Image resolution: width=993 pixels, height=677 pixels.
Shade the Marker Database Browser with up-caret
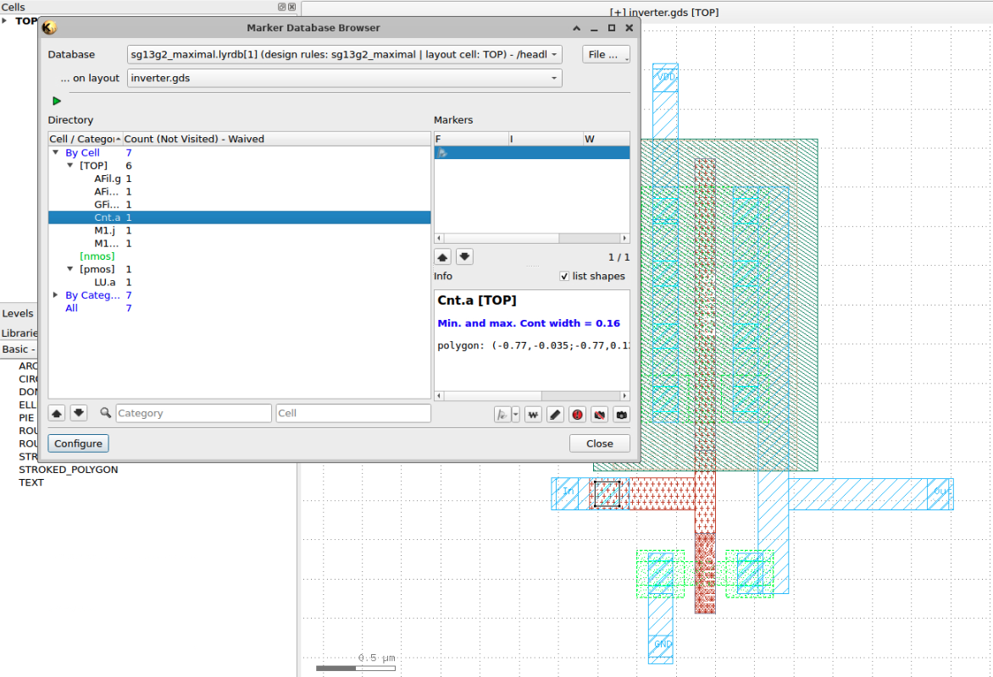coord(576,28)
